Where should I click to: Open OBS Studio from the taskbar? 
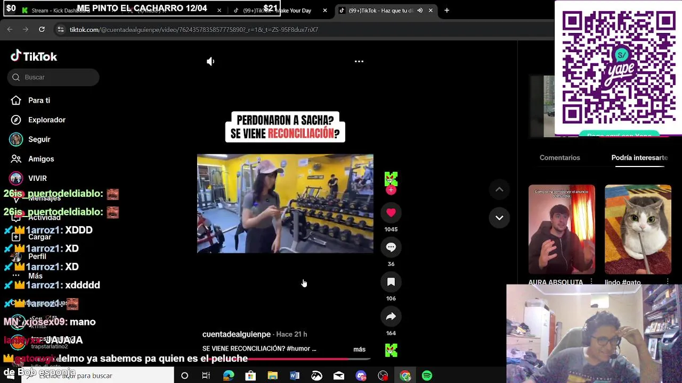tap(383, 376)
